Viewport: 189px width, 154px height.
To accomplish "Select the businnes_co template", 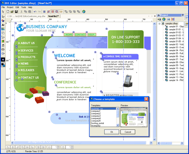I will coord(103,109).
